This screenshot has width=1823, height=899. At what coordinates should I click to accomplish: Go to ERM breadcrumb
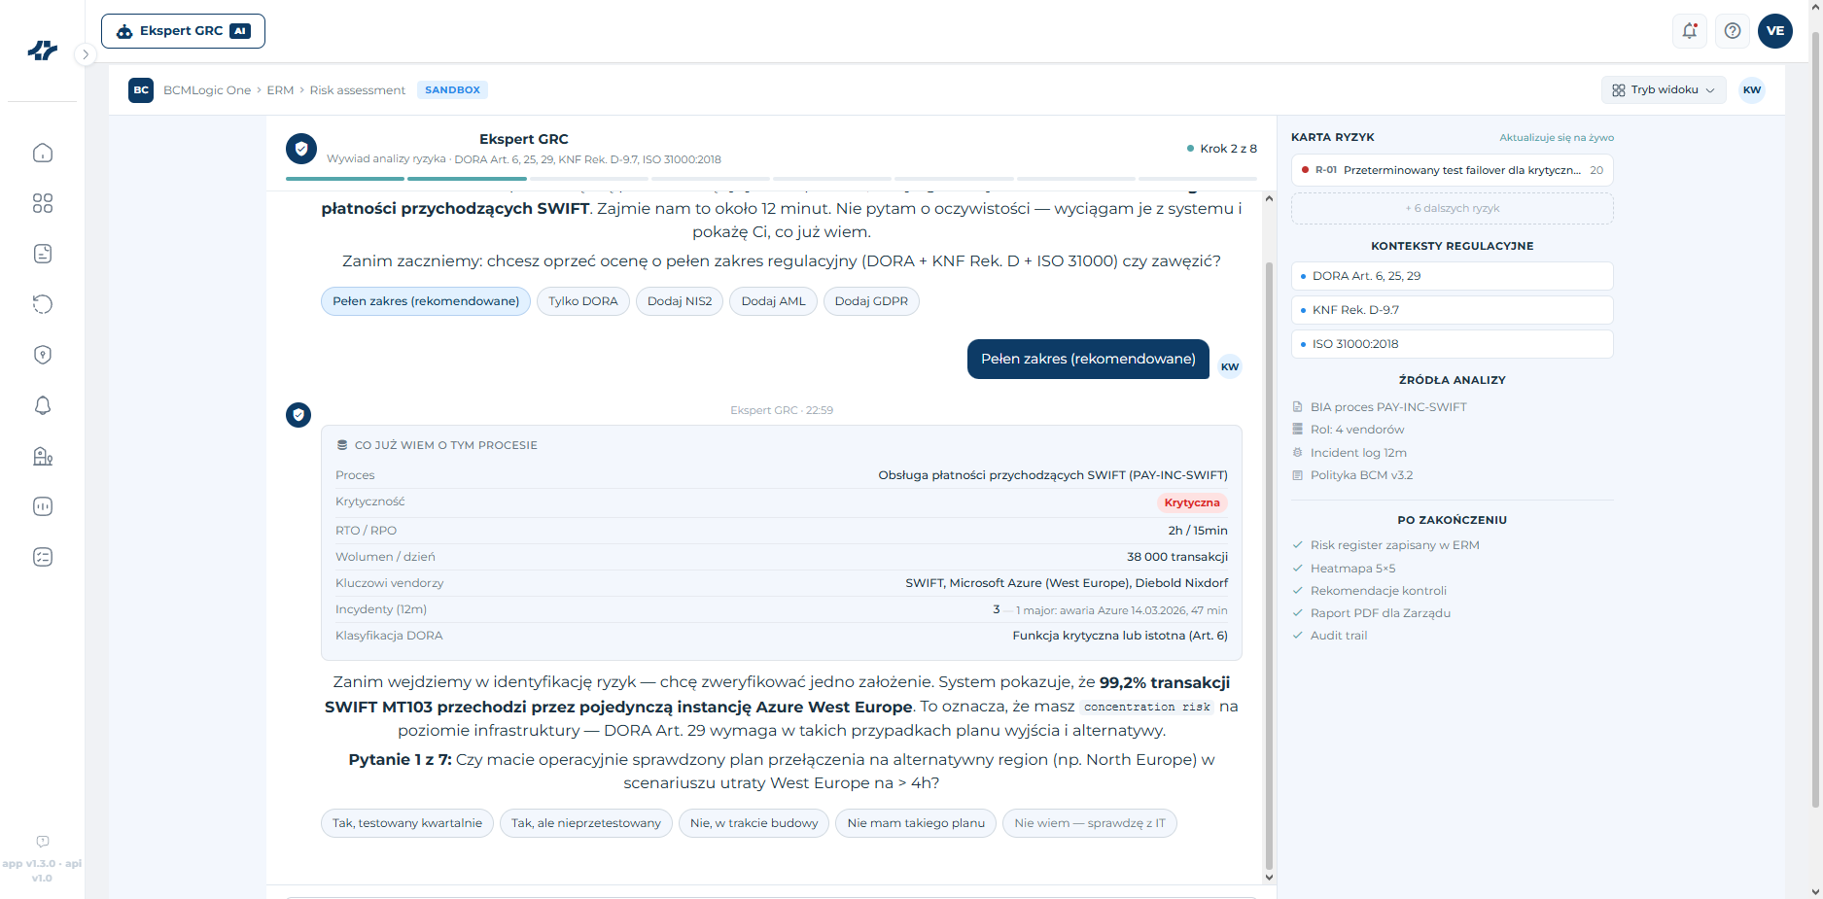point(280,90)
